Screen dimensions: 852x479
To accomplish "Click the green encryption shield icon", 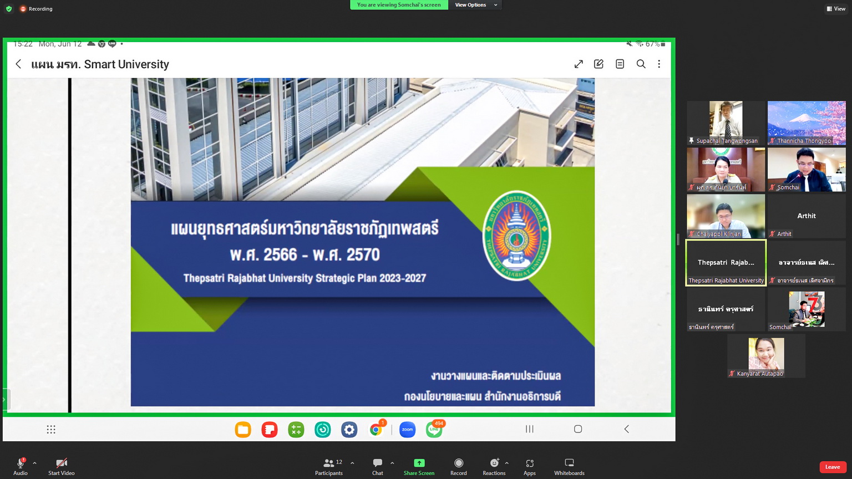I will (x=9, y=9).
